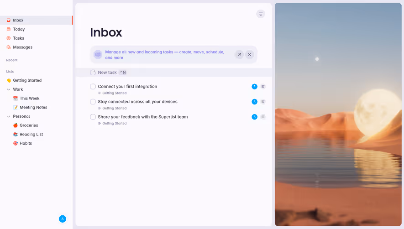Screen dimensions: 404x229
Task: Check off Stay connected across all your devices
Action: (x=93, y=102)
